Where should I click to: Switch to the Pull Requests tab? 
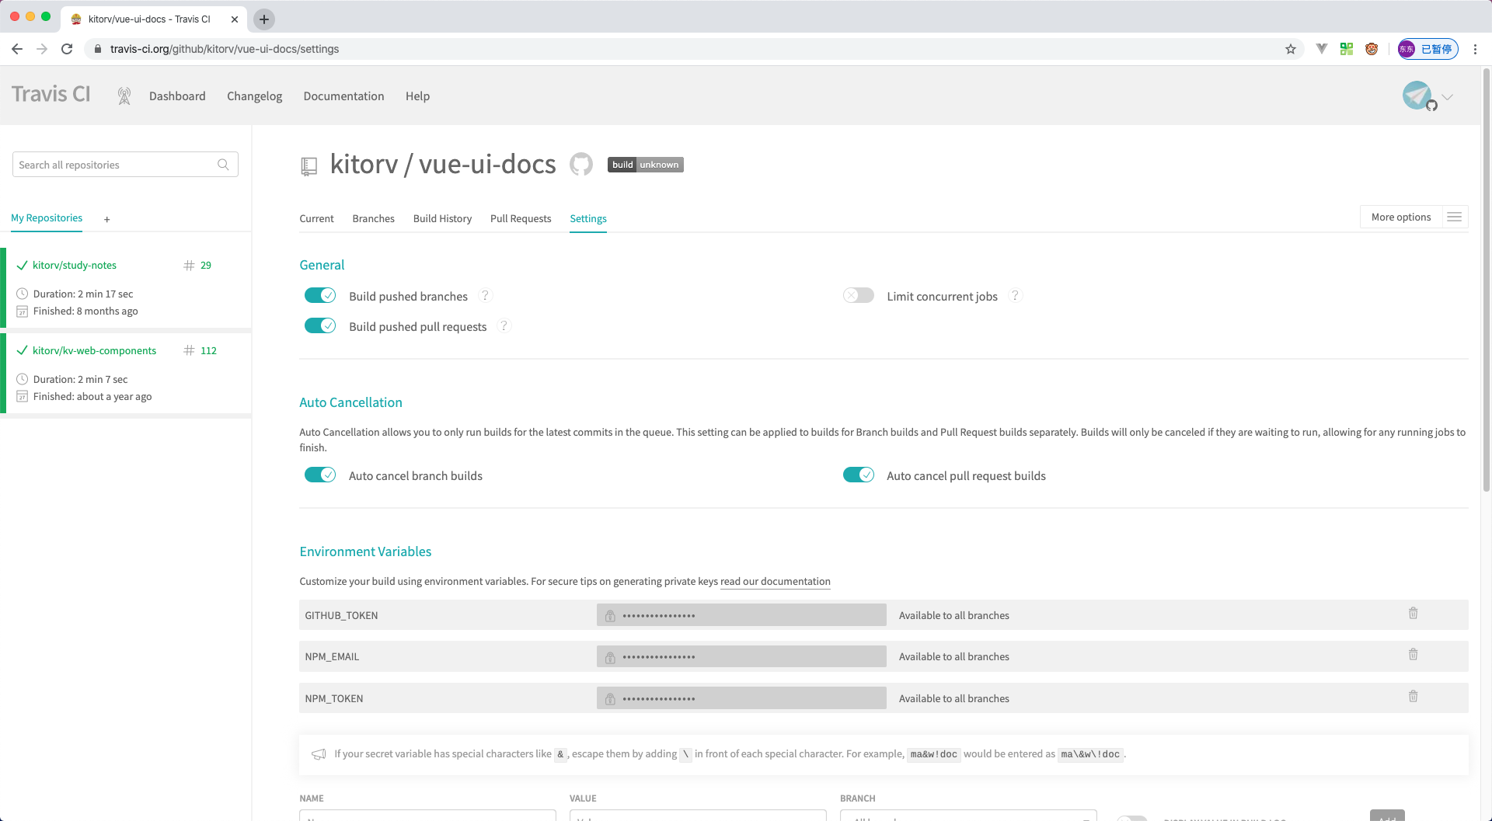coord(521,219)
